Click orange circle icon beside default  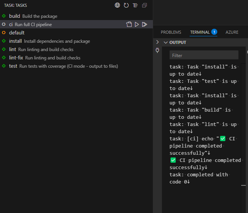pos(4,33)
